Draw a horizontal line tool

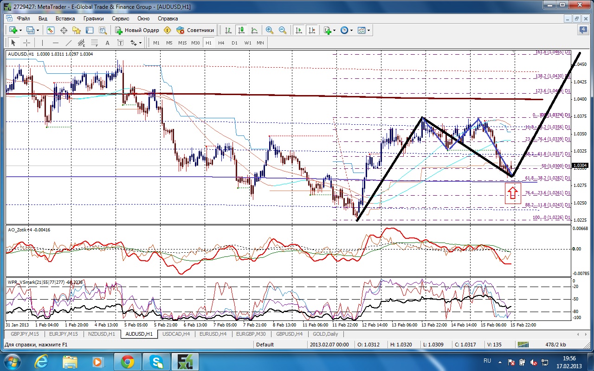(56, 43)
